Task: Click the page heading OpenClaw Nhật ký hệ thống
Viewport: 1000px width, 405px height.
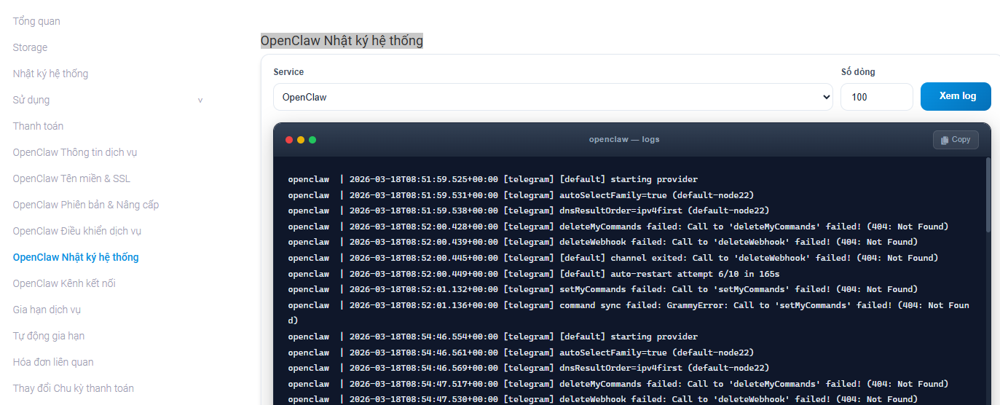Action: pos(342,41)
